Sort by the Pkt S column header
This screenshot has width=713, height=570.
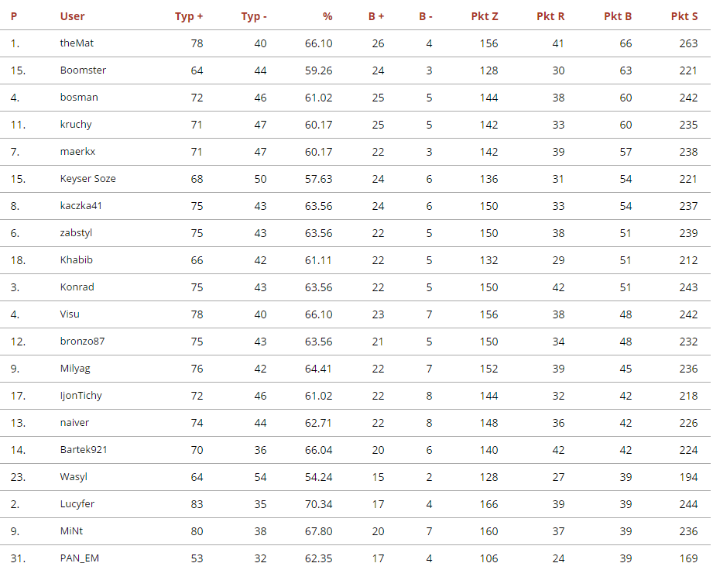click(x=684, y=16)
